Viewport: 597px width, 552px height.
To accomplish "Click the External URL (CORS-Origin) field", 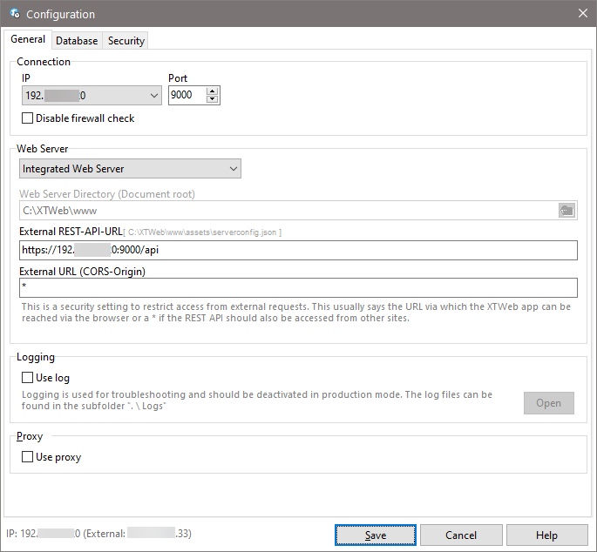I will point(296,287).
